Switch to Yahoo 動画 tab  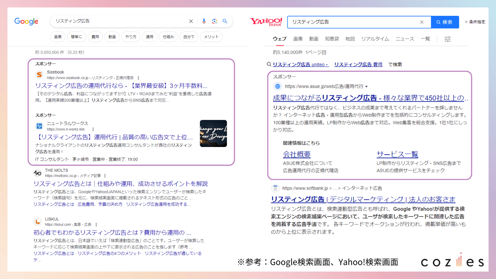click(314, 39)
